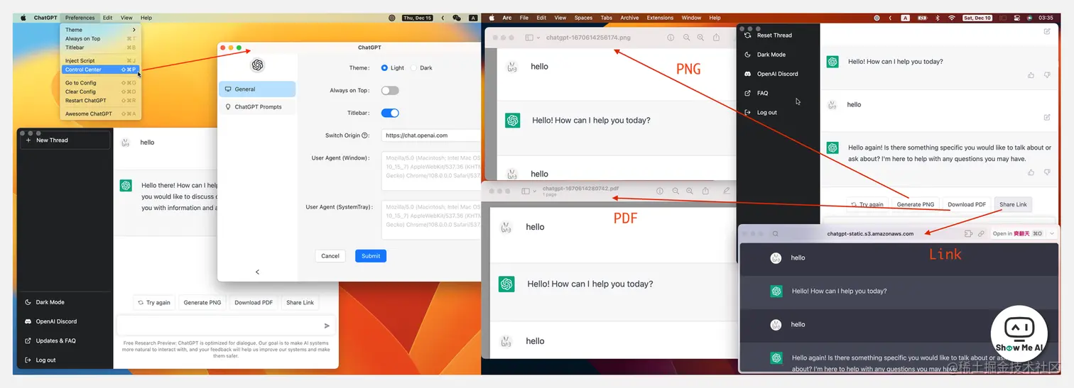Select the Light theme radio button
Screen dimensions: 1074x388
384,68
